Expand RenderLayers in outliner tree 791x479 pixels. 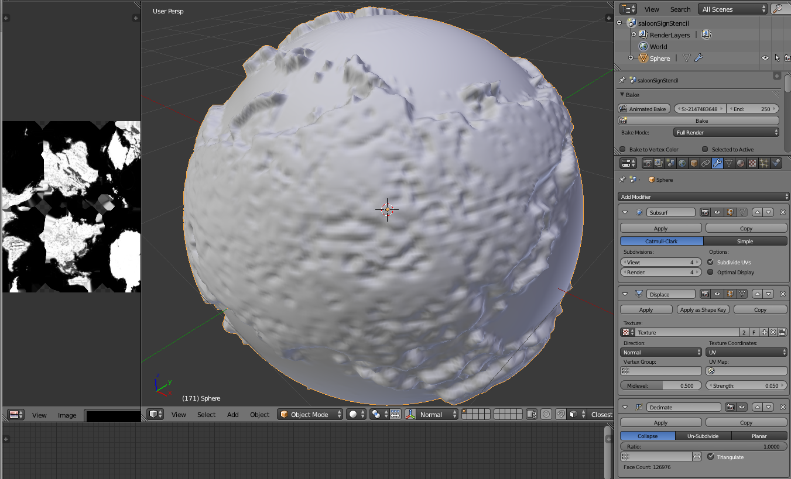point(634,35)
